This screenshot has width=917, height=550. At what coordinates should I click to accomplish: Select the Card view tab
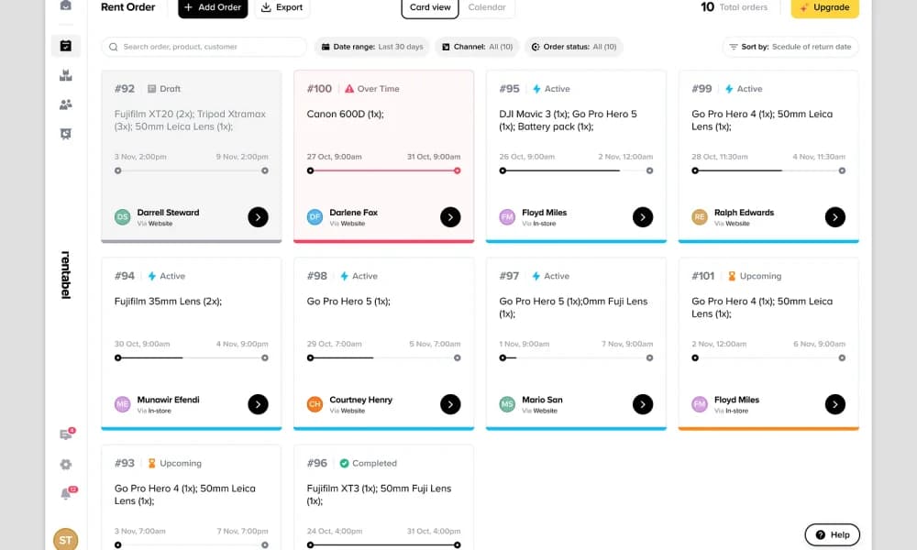[x=430, y=7]
